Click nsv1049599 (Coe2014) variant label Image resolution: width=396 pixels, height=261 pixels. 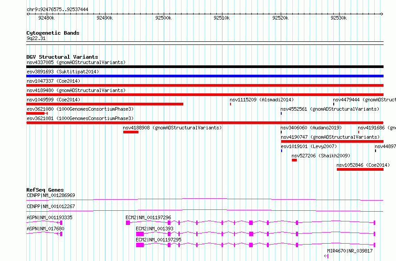click(53, 100)
